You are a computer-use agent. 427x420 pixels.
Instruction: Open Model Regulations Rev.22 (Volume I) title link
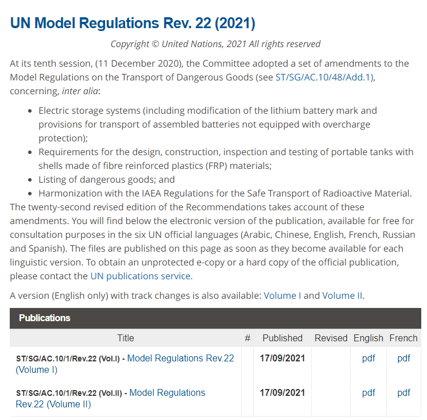click(180, 358)
